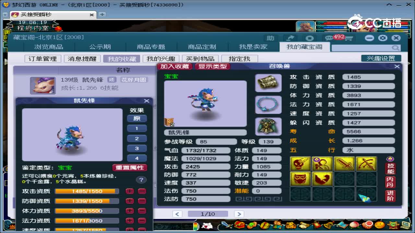The width and height of the screenshot is (415, 233).
Task: Click the record square icon in header
Action: click(x=310, y=38)
